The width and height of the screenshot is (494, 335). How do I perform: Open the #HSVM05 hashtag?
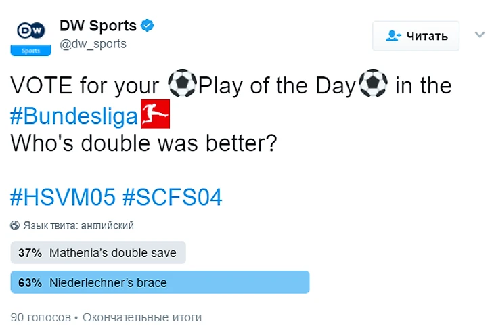(62, 198)
